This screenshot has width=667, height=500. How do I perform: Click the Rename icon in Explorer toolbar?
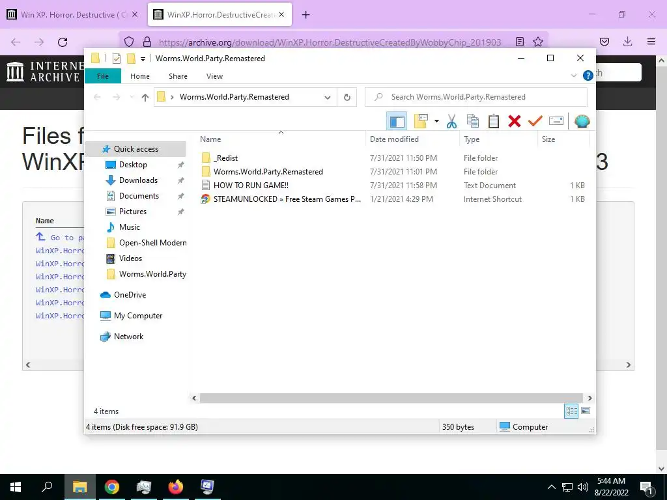pos(556,121)
